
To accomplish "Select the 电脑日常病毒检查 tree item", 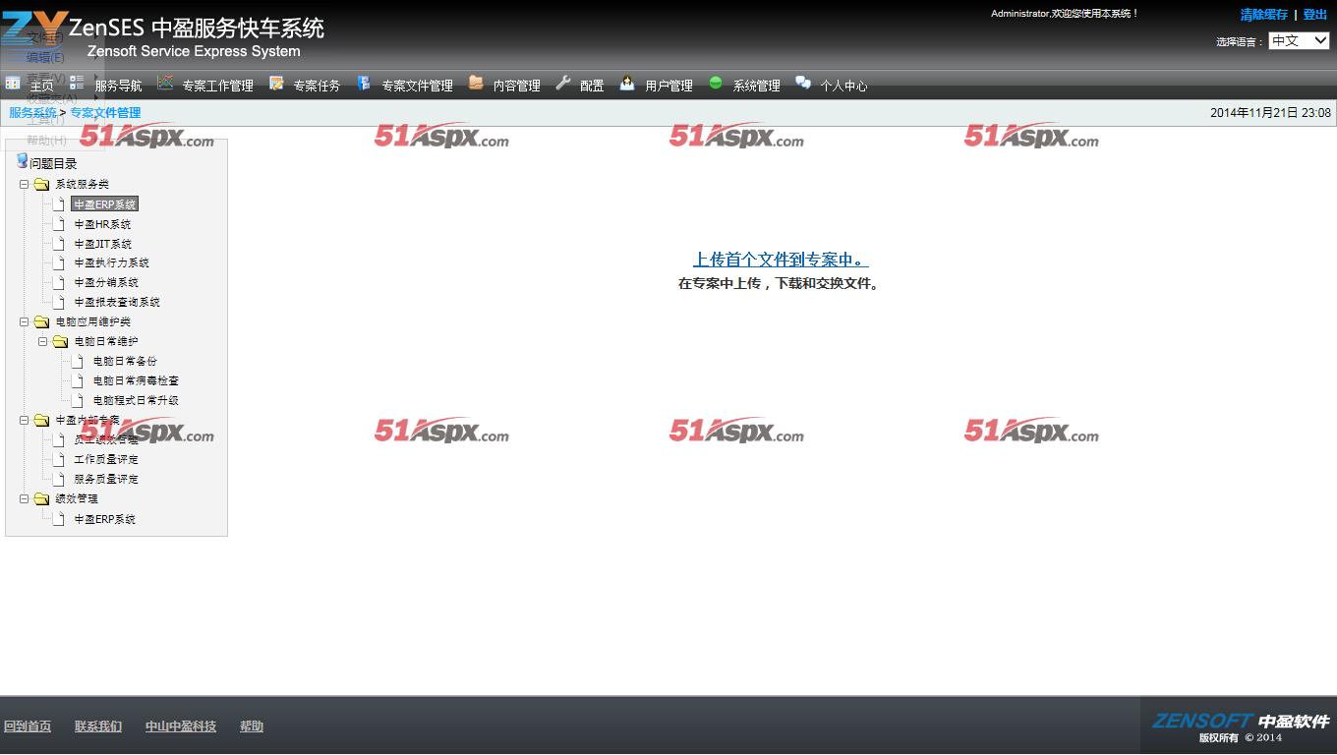I will [x=136, y=380].
